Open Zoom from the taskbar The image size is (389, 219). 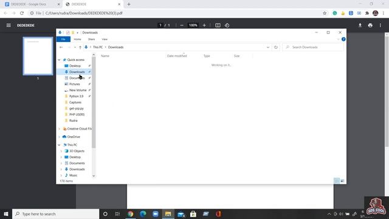coord(156,214)
